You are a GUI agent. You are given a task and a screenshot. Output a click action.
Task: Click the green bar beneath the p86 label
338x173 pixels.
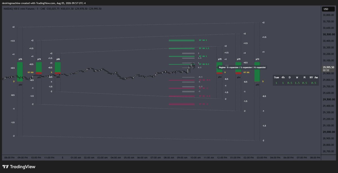58,67
